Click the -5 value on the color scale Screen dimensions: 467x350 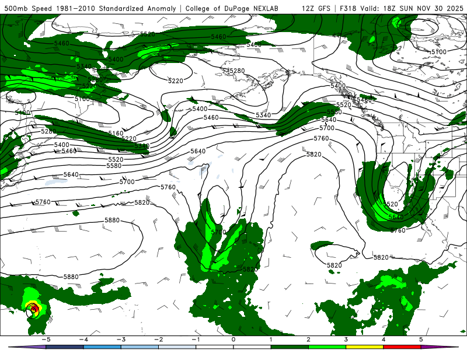(46, 339)
